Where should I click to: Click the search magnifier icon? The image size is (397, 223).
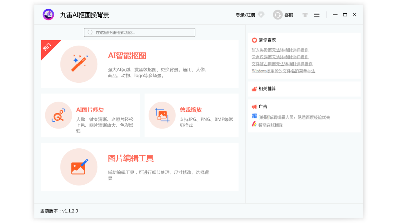90,32
